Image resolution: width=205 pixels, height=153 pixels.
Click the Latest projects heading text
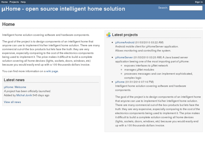[125, 35]
